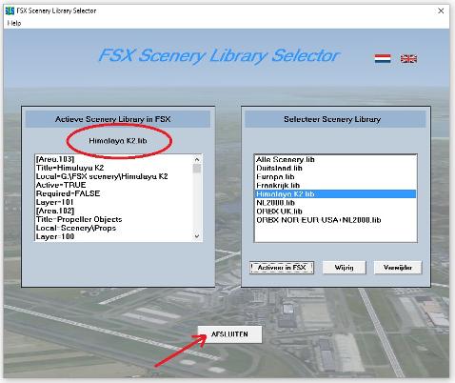
Task: Click the SLS app icon in title bar
Action: click(x=10, y=10)
